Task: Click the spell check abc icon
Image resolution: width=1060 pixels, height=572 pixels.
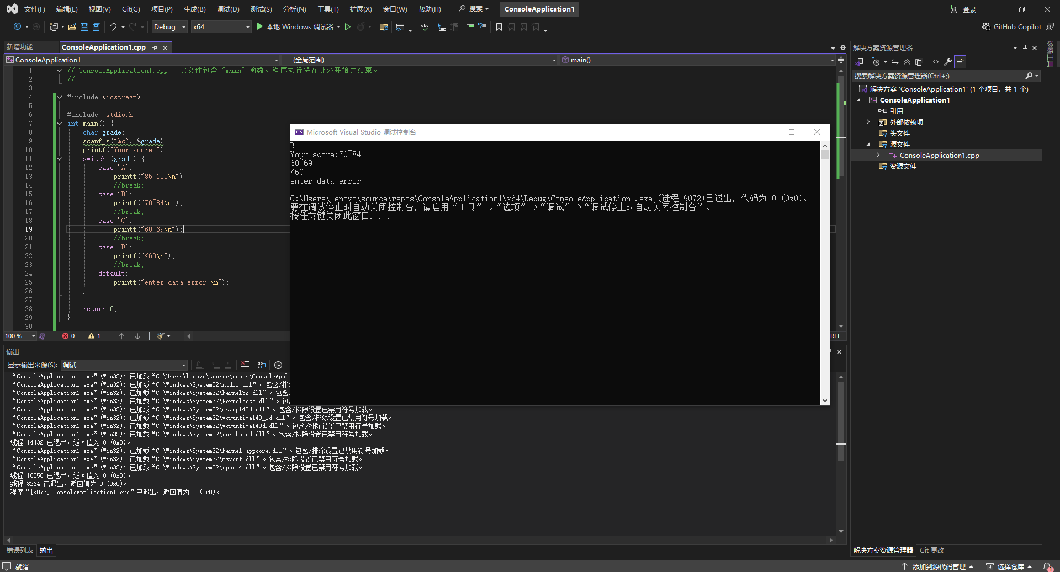Action: pos(425,26)
